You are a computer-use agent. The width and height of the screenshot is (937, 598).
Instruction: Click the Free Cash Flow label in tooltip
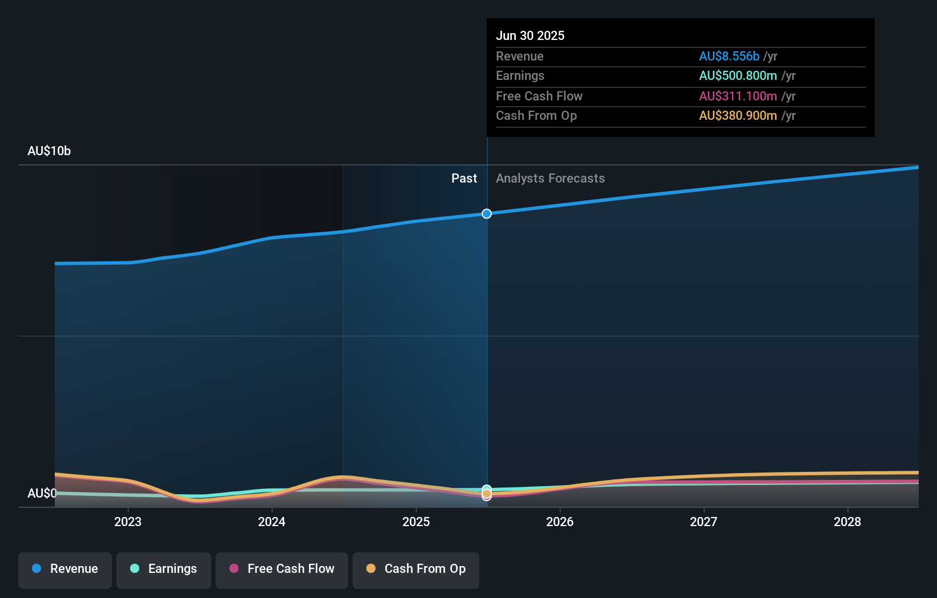(539, 96)
